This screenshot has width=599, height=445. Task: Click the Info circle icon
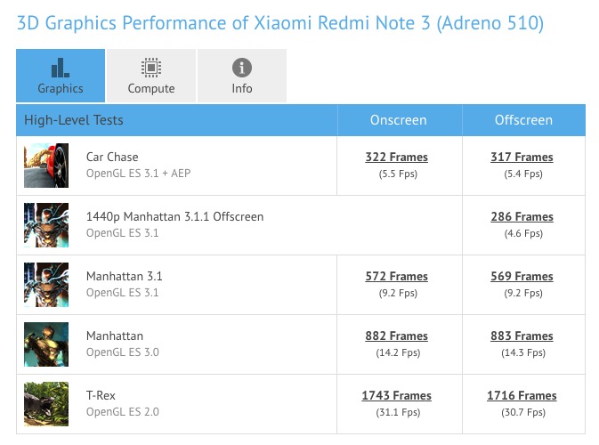(241, 68)
